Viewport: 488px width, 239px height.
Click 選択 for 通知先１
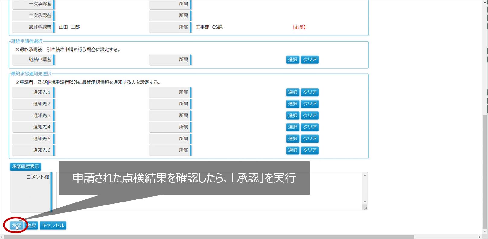click(292, 92)
